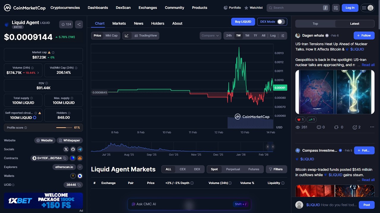Switch to News tab
The image size is (380, 213).
(x=139, y=23)
